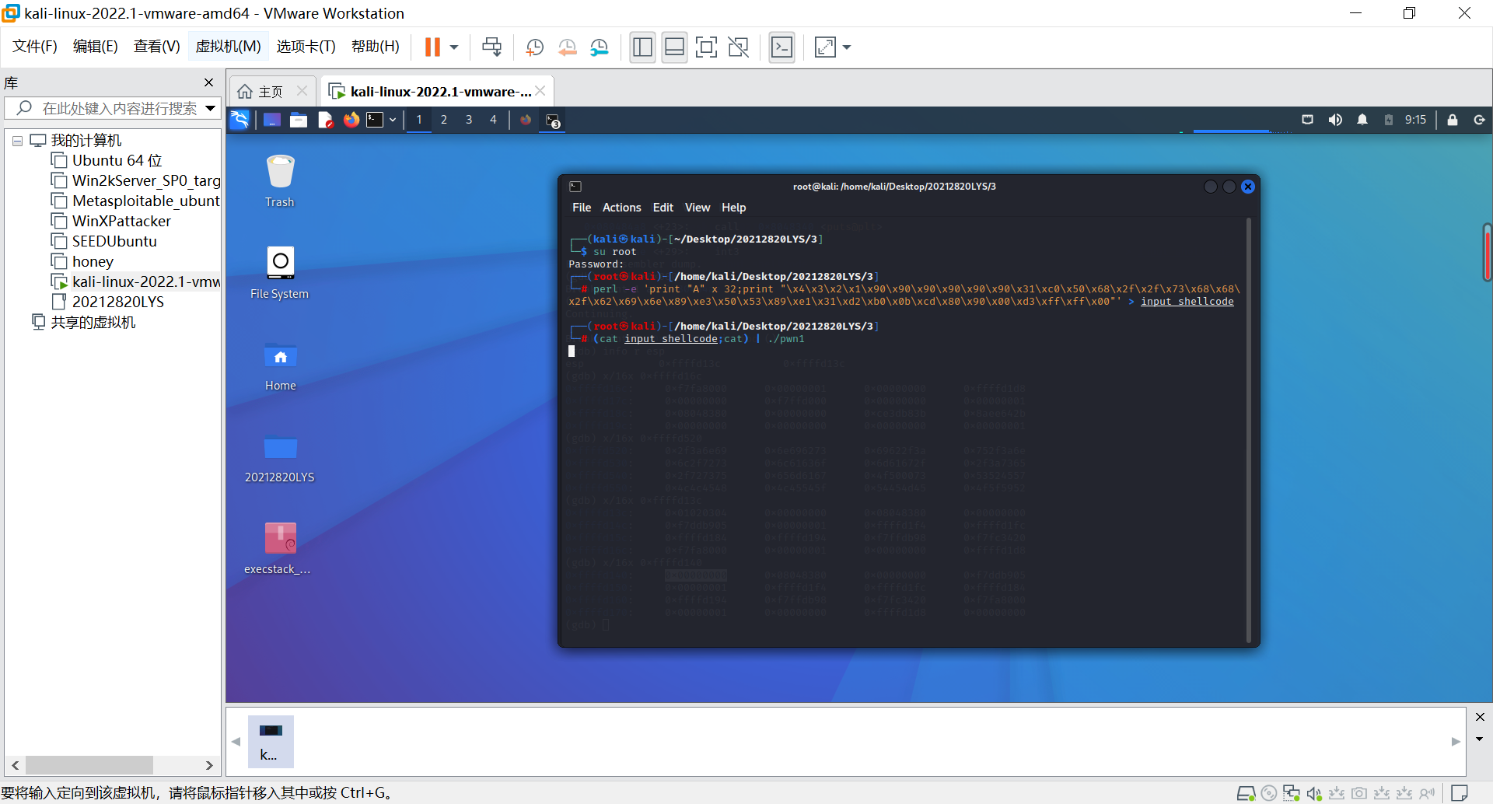Toggle Unity mode icon

pos(738,47)
